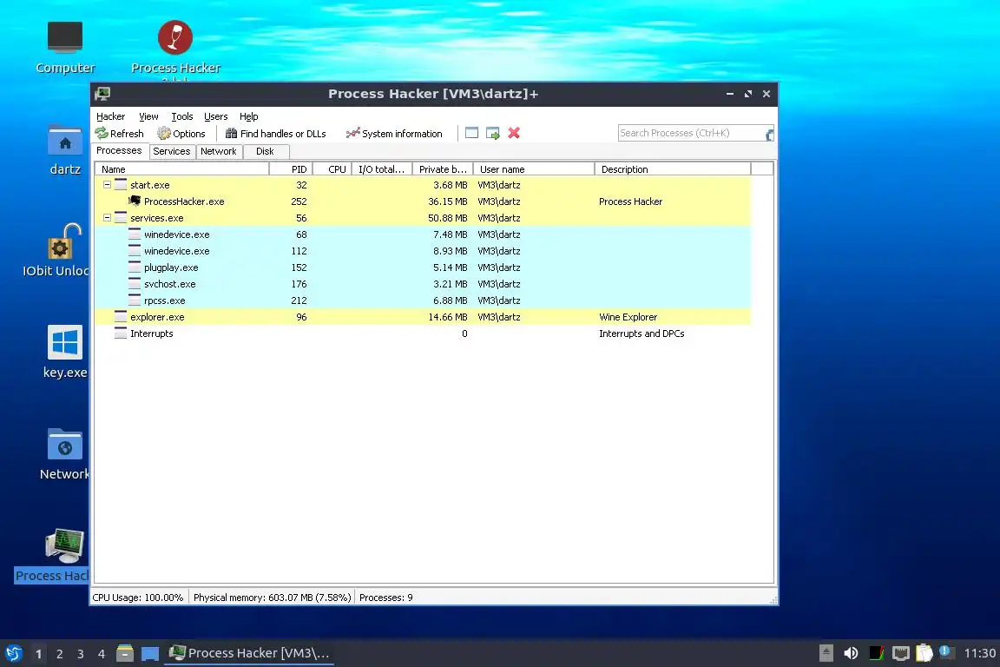Sort by the Private bytes column header
The width and height of the screenshot is (1000, 667).
(443, 169)
